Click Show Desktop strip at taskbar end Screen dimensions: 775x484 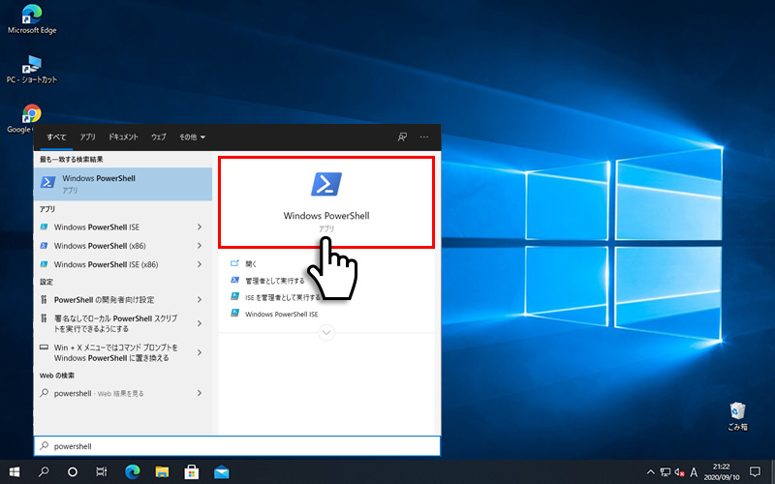772,471
